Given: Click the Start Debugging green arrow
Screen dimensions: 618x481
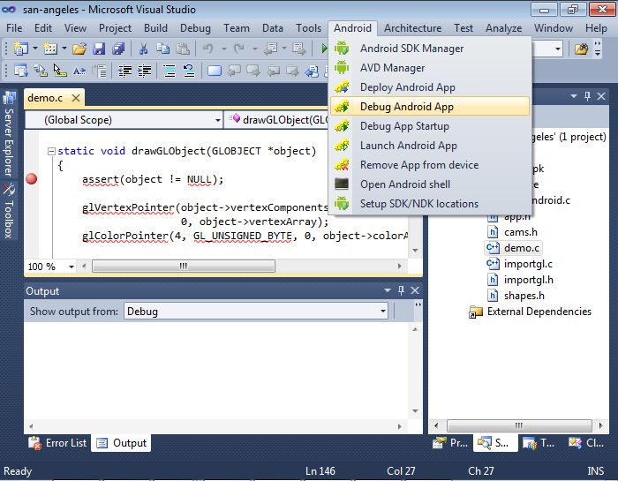Looking at the screenshot, I should tap(324, 49).
